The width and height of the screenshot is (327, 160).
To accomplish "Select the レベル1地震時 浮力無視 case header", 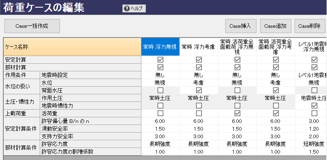I will point(311,47).
